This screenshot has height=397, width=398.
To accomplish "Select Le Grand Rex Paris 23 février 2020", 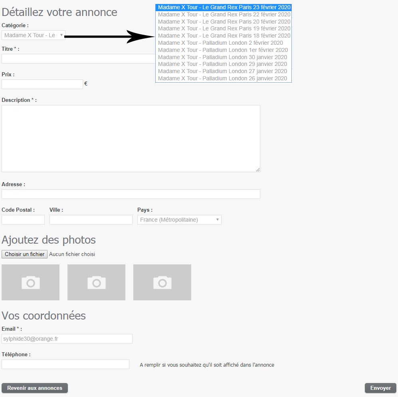I will [224, 7].
